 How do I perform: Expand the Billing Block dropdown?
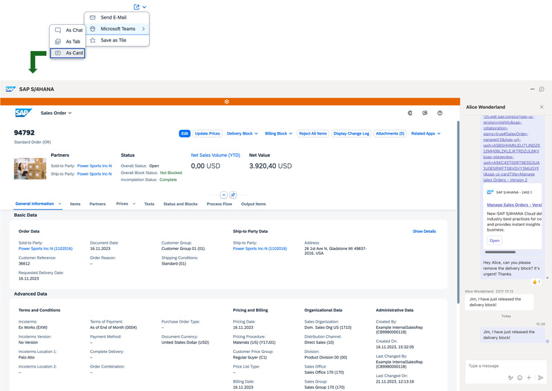tap(279, 133)
